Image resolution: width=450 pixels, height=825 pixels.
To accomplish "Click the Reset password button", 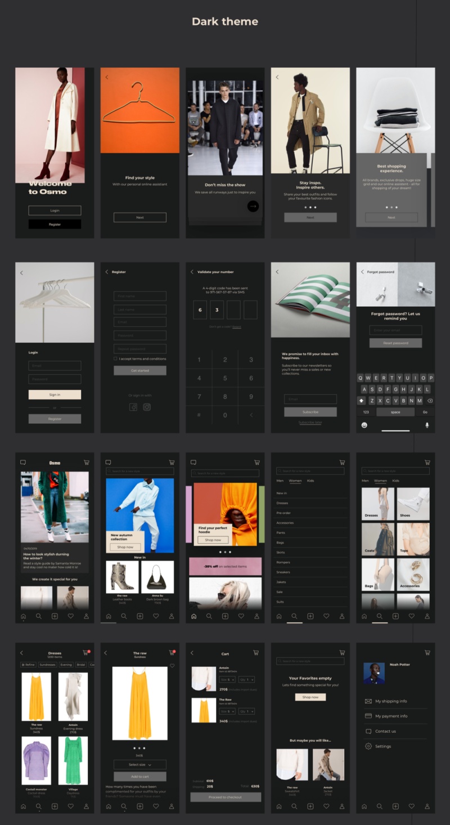I will [395, 343].
